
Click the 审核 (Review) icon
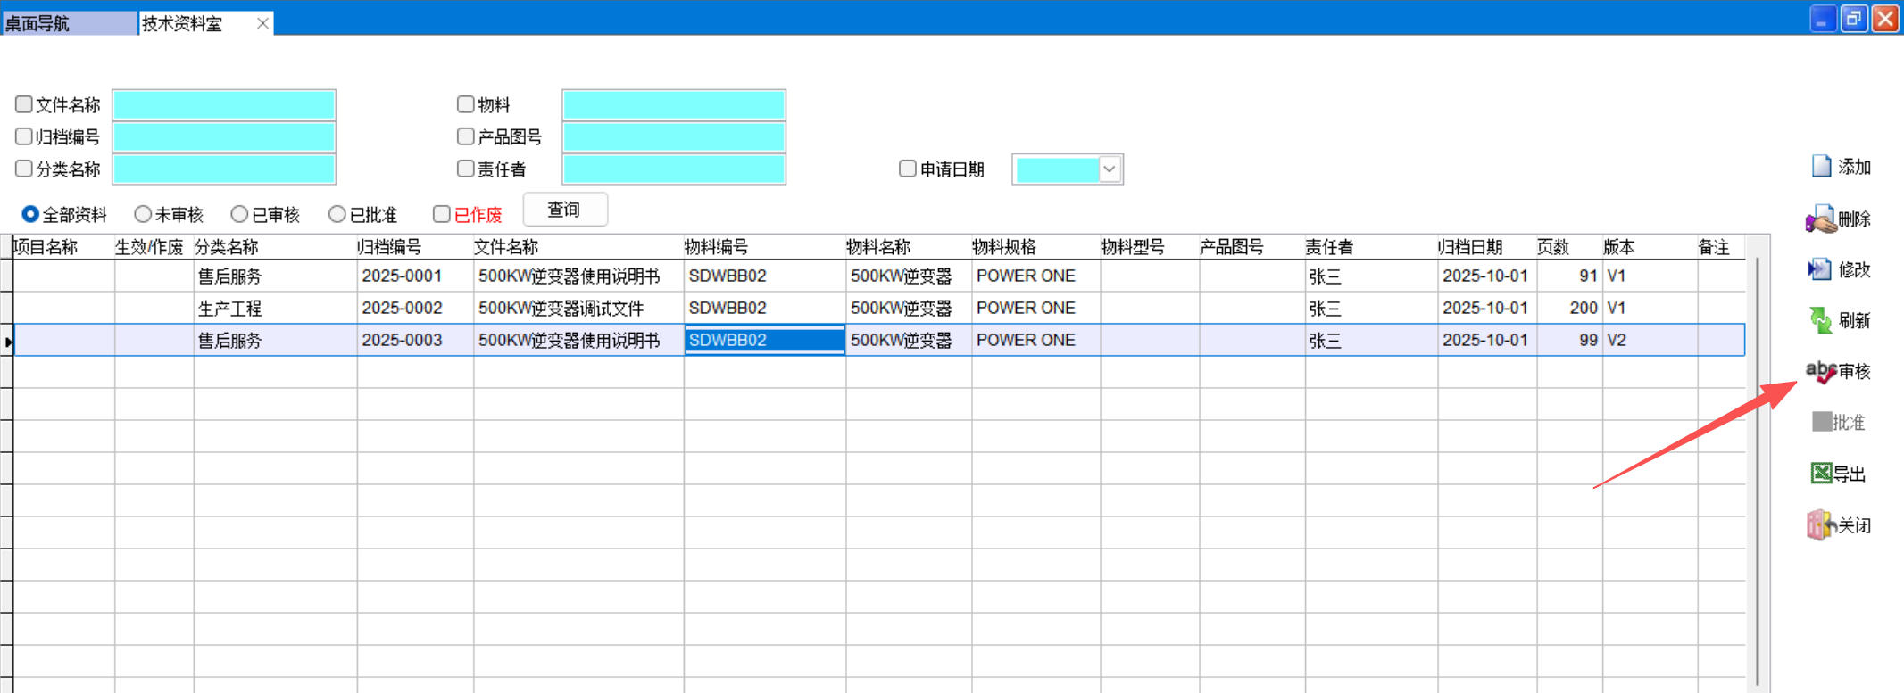1820,371
